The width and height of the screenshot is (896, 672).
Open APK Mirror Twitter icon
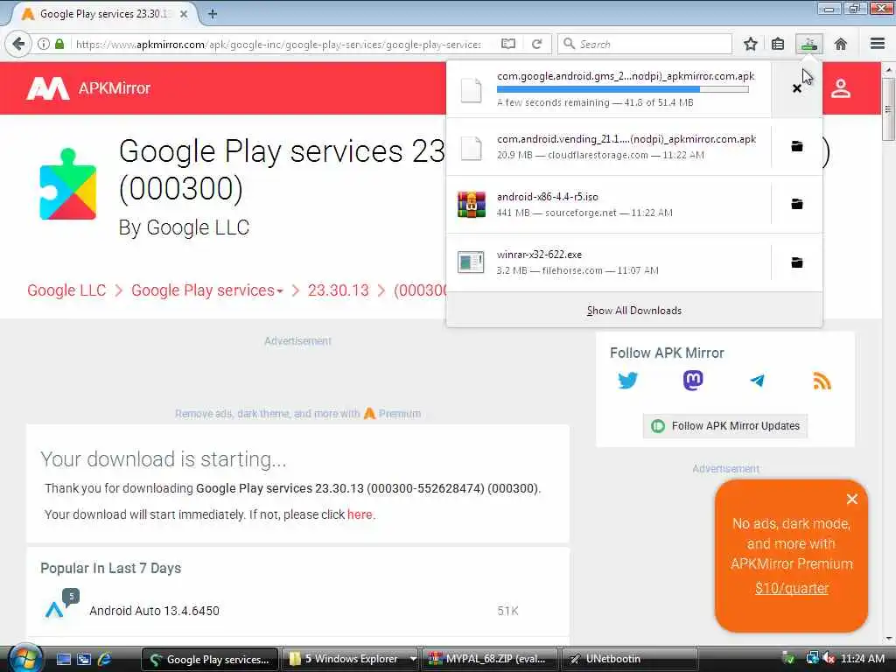pyautogui.click(x=627, y=381)
